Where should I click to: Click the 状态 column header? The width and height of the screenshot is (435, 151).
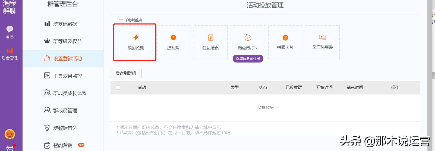tap(263, 87)
